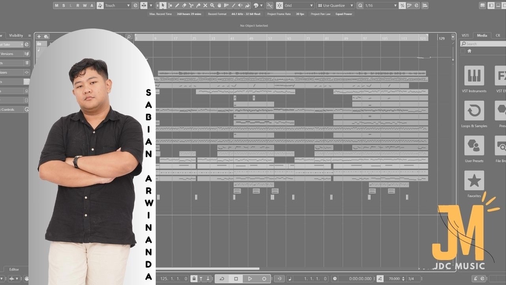This screenshot has width=506, height=285.
Task: Select the Time Warp tool
Action: click(x=227, y=5)
